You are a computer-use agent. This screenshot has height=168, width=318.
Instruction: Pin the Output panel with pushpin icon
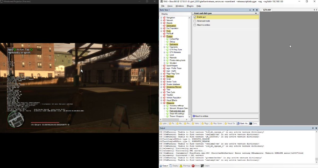point(313,128)
